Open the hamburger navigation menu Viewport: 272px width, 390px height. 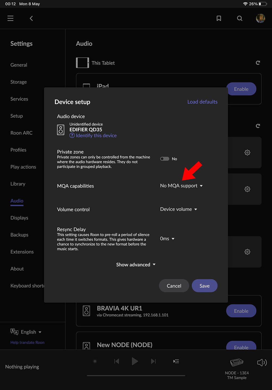click(x=10, y=18)
